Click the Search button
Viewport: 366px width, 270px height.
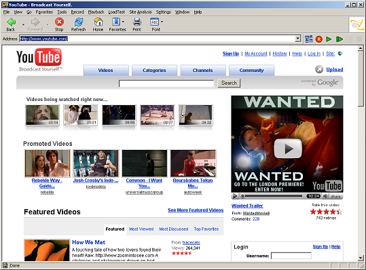click(x=229, y=83)
